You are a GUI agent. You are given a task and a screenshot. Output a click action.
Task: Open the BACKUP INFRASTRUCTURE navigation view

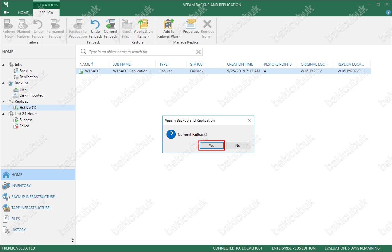(38, 197)
